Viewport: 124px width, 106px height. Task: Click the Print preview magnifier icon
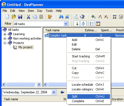coord(76,17)
